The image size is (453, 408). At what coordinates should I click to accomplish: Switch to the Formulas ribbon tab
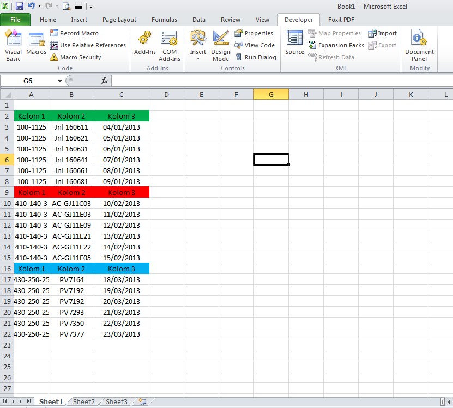(x=164, y=19)
